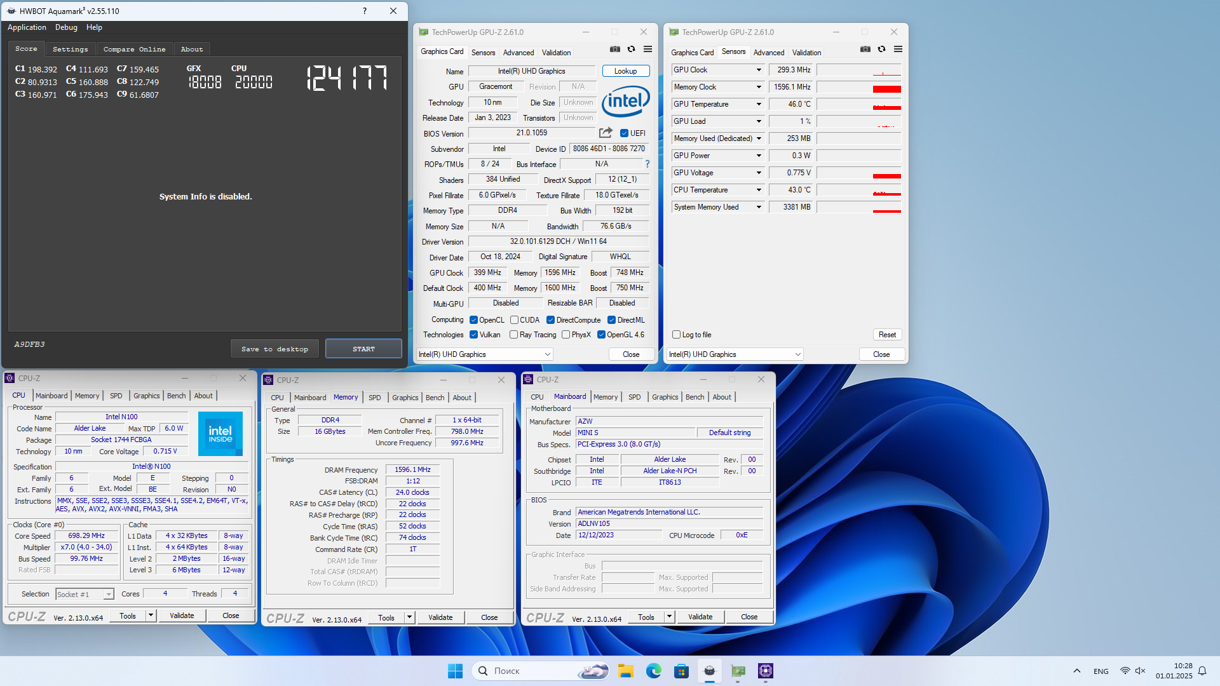Expand the GPU Load sensor dropdown
The height and width of the screenshot is (686, 1220).
click(x=758, y=121)
